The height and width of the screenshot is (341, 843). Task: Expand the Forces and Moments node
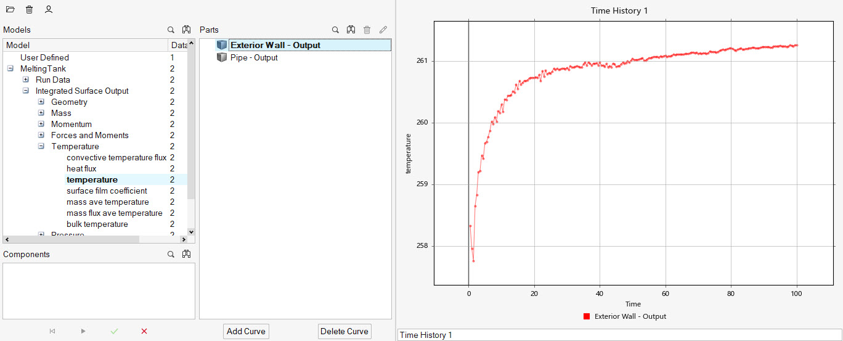41,136
